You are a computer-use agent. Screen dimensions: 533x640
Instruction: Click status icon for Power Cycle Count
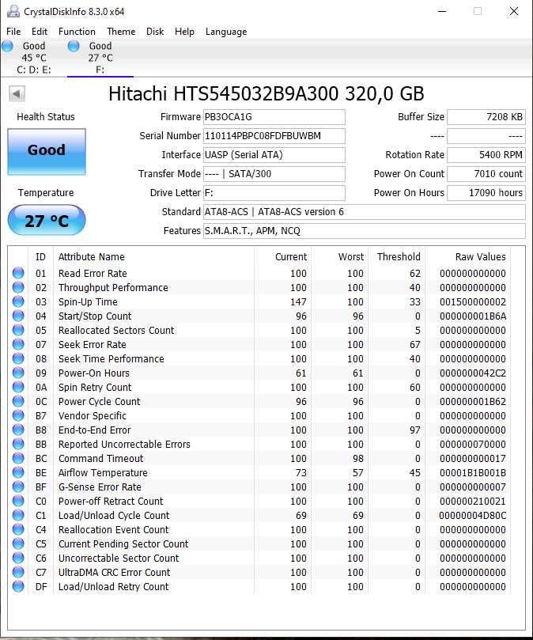tap(18, 401)
